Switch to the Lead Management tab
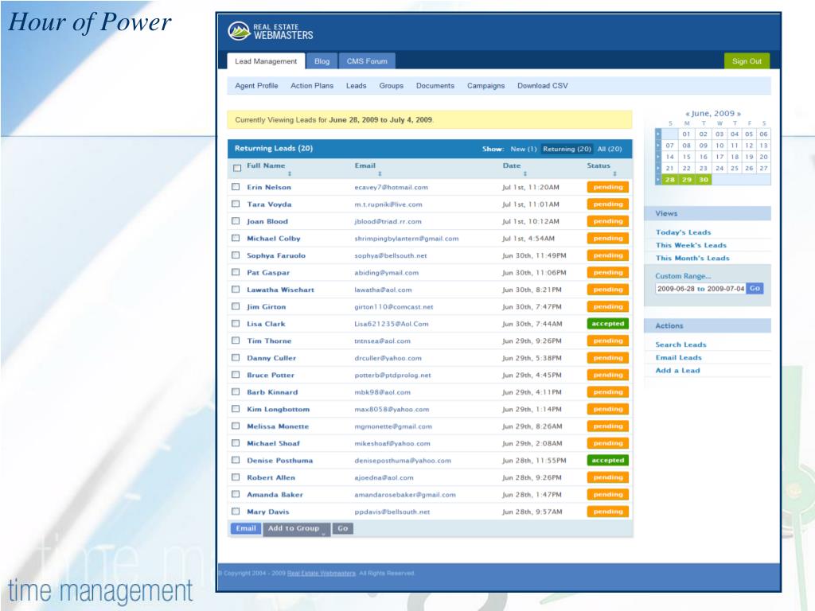The width and height of the screenshot is (815, 611). point(266,60)
